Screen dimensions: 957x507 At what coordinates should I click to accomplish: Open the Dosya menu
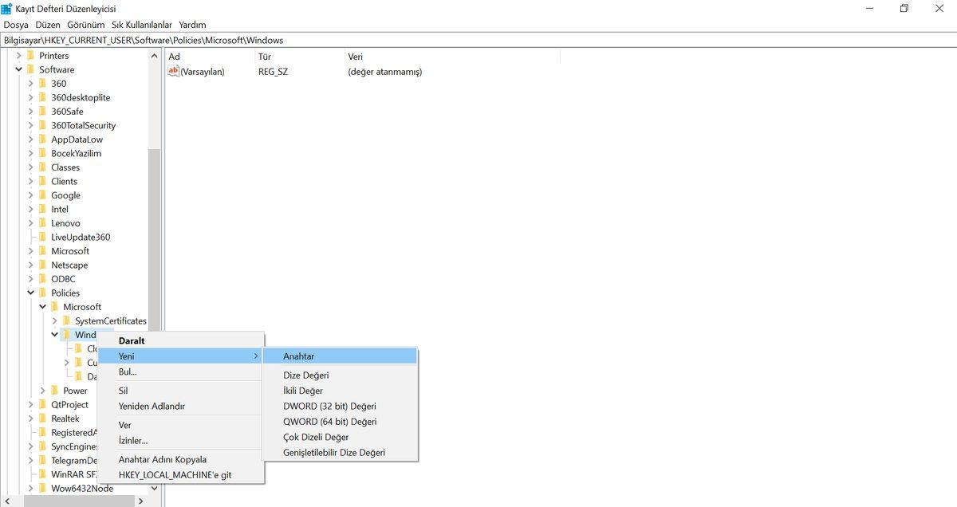coord(16,25)
